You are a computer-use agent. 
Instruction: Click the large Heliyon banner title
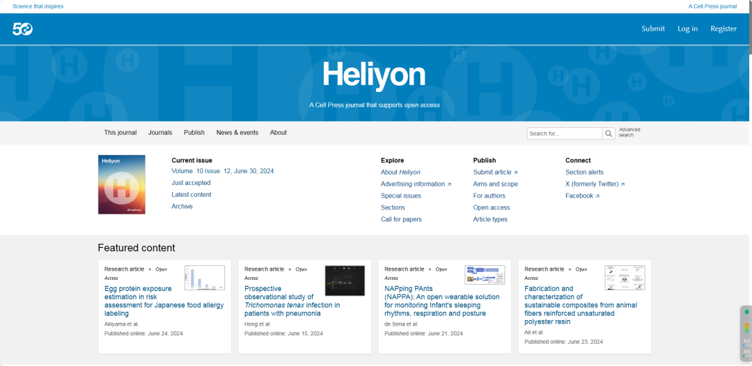pyautogui.click(x=374, y=76)
